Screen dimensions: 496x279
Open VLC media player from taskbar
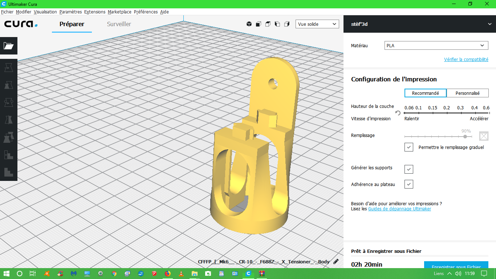coord(181,273)
